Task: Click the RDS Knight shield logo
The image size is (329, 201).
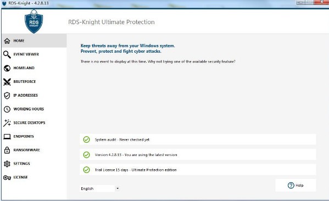Action: (34, 21)
